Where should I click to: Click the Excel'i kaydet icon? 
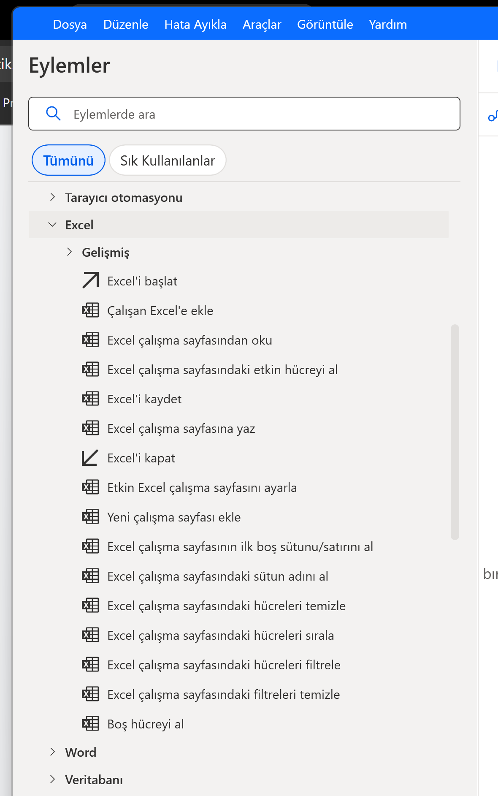pos(90,399)
